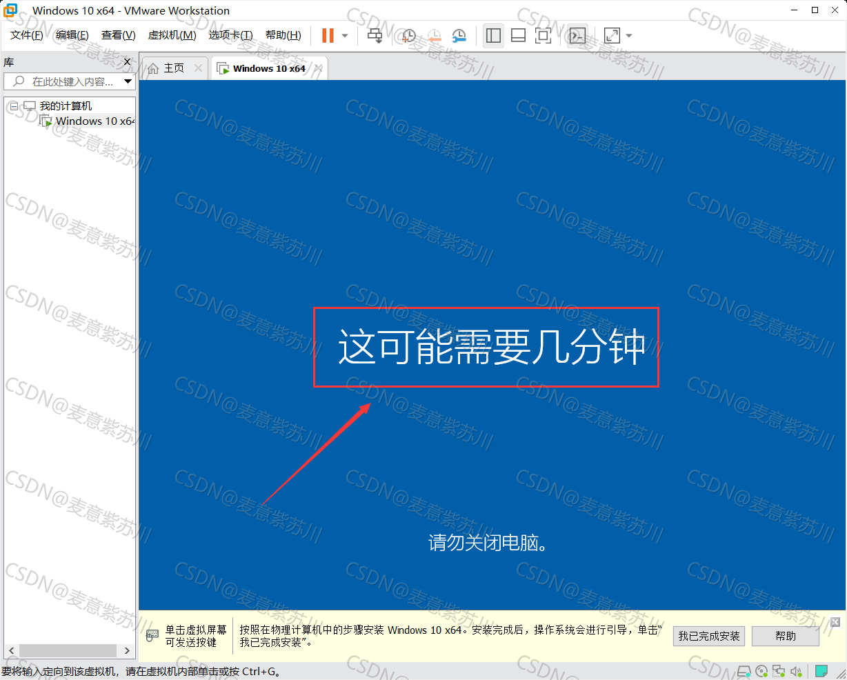Click inside the virtual machine screen
847x680 pixels.
click(492, 344)
